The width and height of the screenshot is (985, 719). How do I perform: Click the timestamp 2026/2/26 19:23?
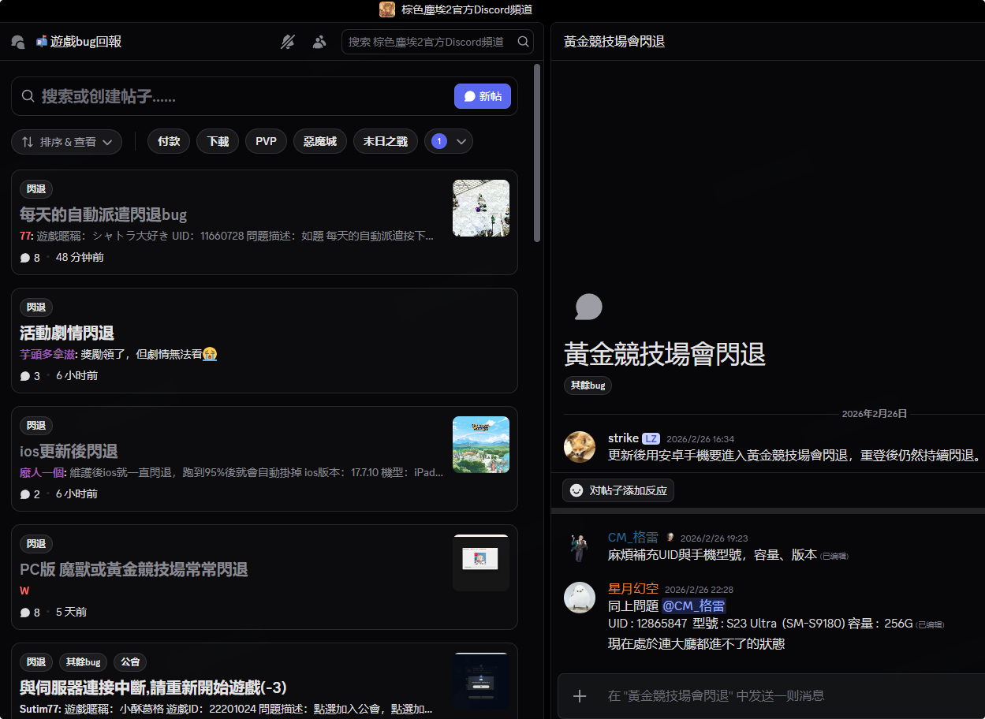(714, 538)
